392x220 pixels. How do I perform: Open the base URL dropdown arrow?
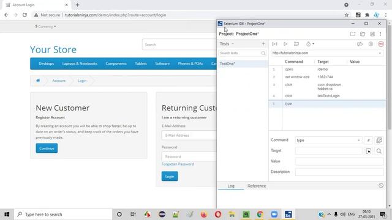click(380, 53)
